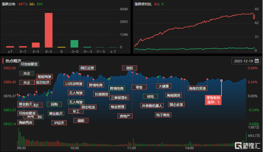The image size is (263, 152).
Task: Click the 热点概览 panel title
Action: click(13, 61)
